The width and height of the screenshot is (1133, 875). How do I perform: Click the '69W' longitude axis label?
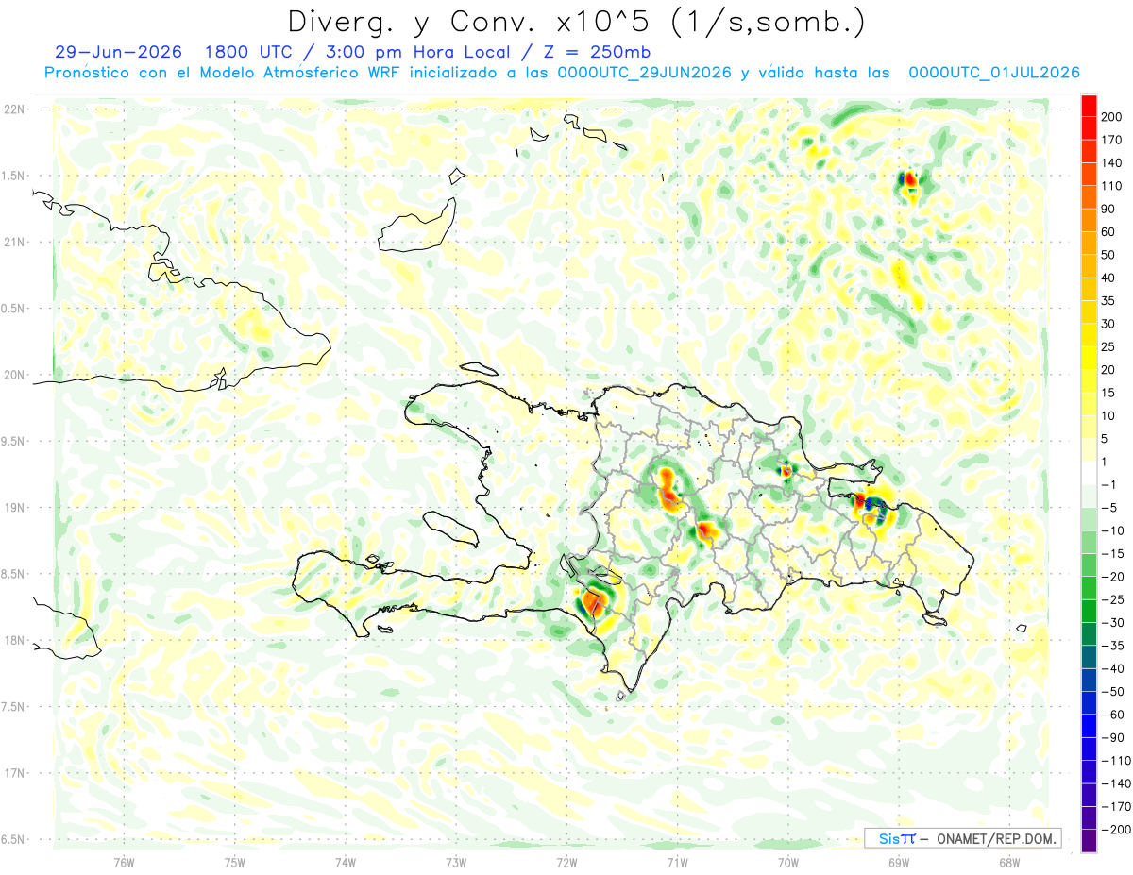tap(899, 862)
